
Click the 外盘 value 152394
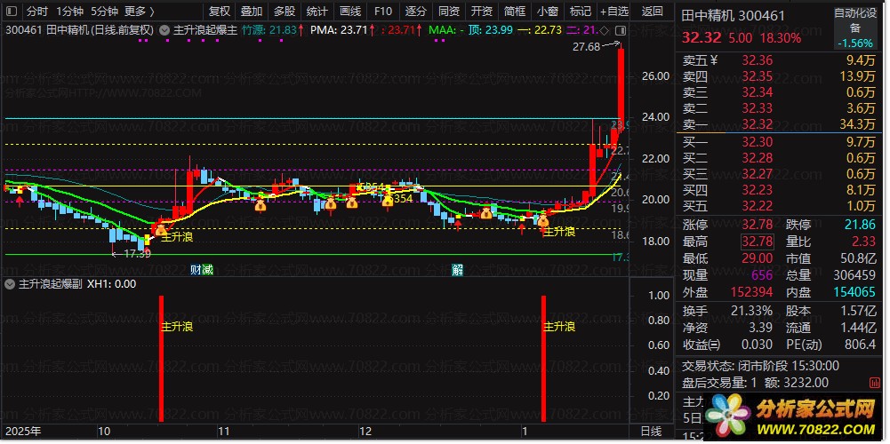tap(750, 293)
